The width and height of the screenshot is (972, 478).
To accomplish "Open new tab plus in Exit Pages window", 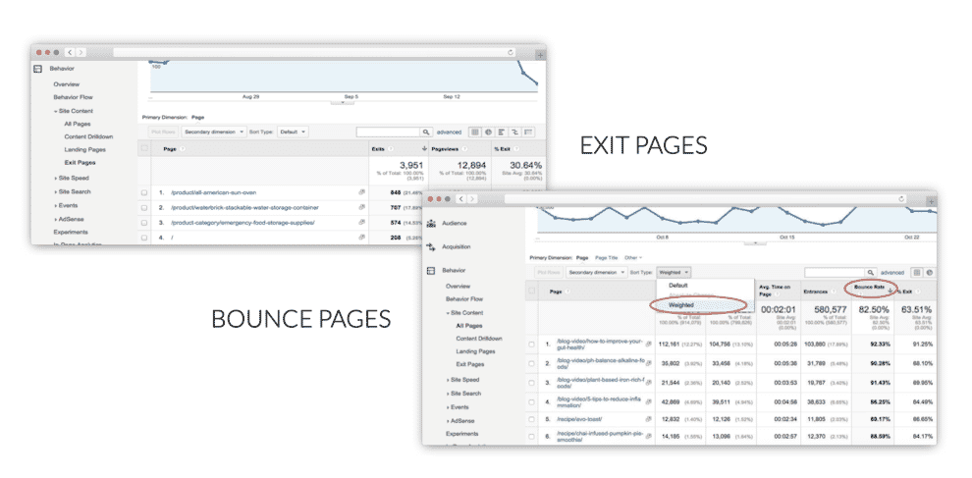I will (541, 55).
